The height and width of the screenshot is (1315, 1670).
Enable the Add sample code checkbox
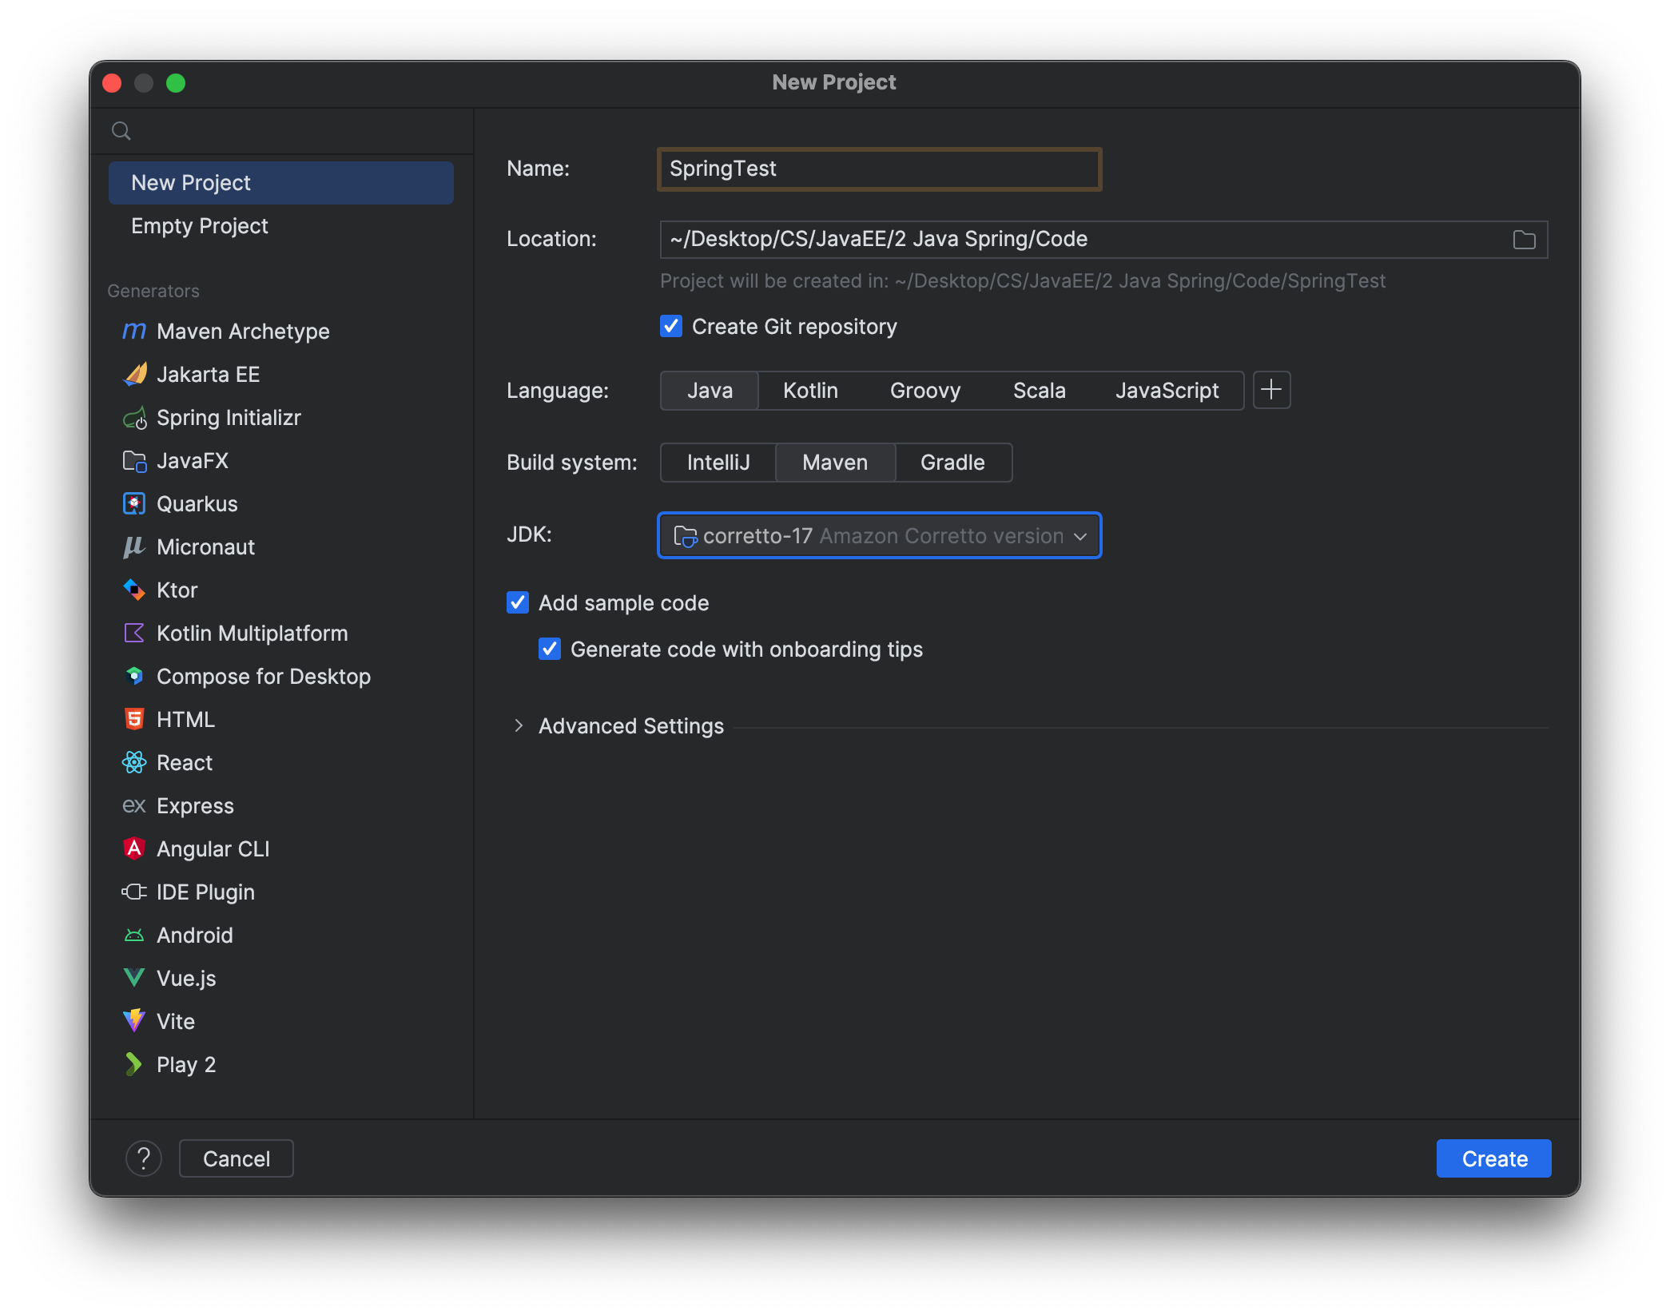click(x=519, y=603)
